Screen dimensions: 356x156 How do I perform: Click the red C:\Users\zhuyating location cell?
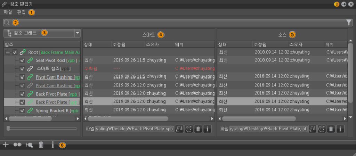pyautogui.click(x=195, y=68)
